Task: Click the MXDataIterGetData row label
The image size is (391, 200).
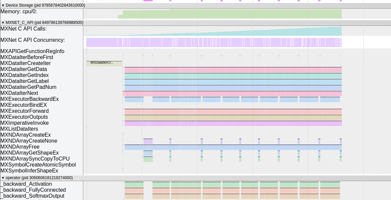Action: coord(24,69)
